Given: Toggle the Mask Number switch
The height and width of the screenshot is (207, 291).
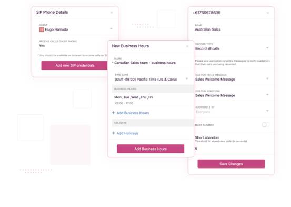Looking at the screenshot, I should pyautogui.click(x=265, y=125).
